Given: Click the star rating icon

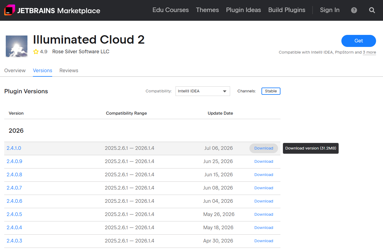Looking at the screenshot, I should point(36,51).
